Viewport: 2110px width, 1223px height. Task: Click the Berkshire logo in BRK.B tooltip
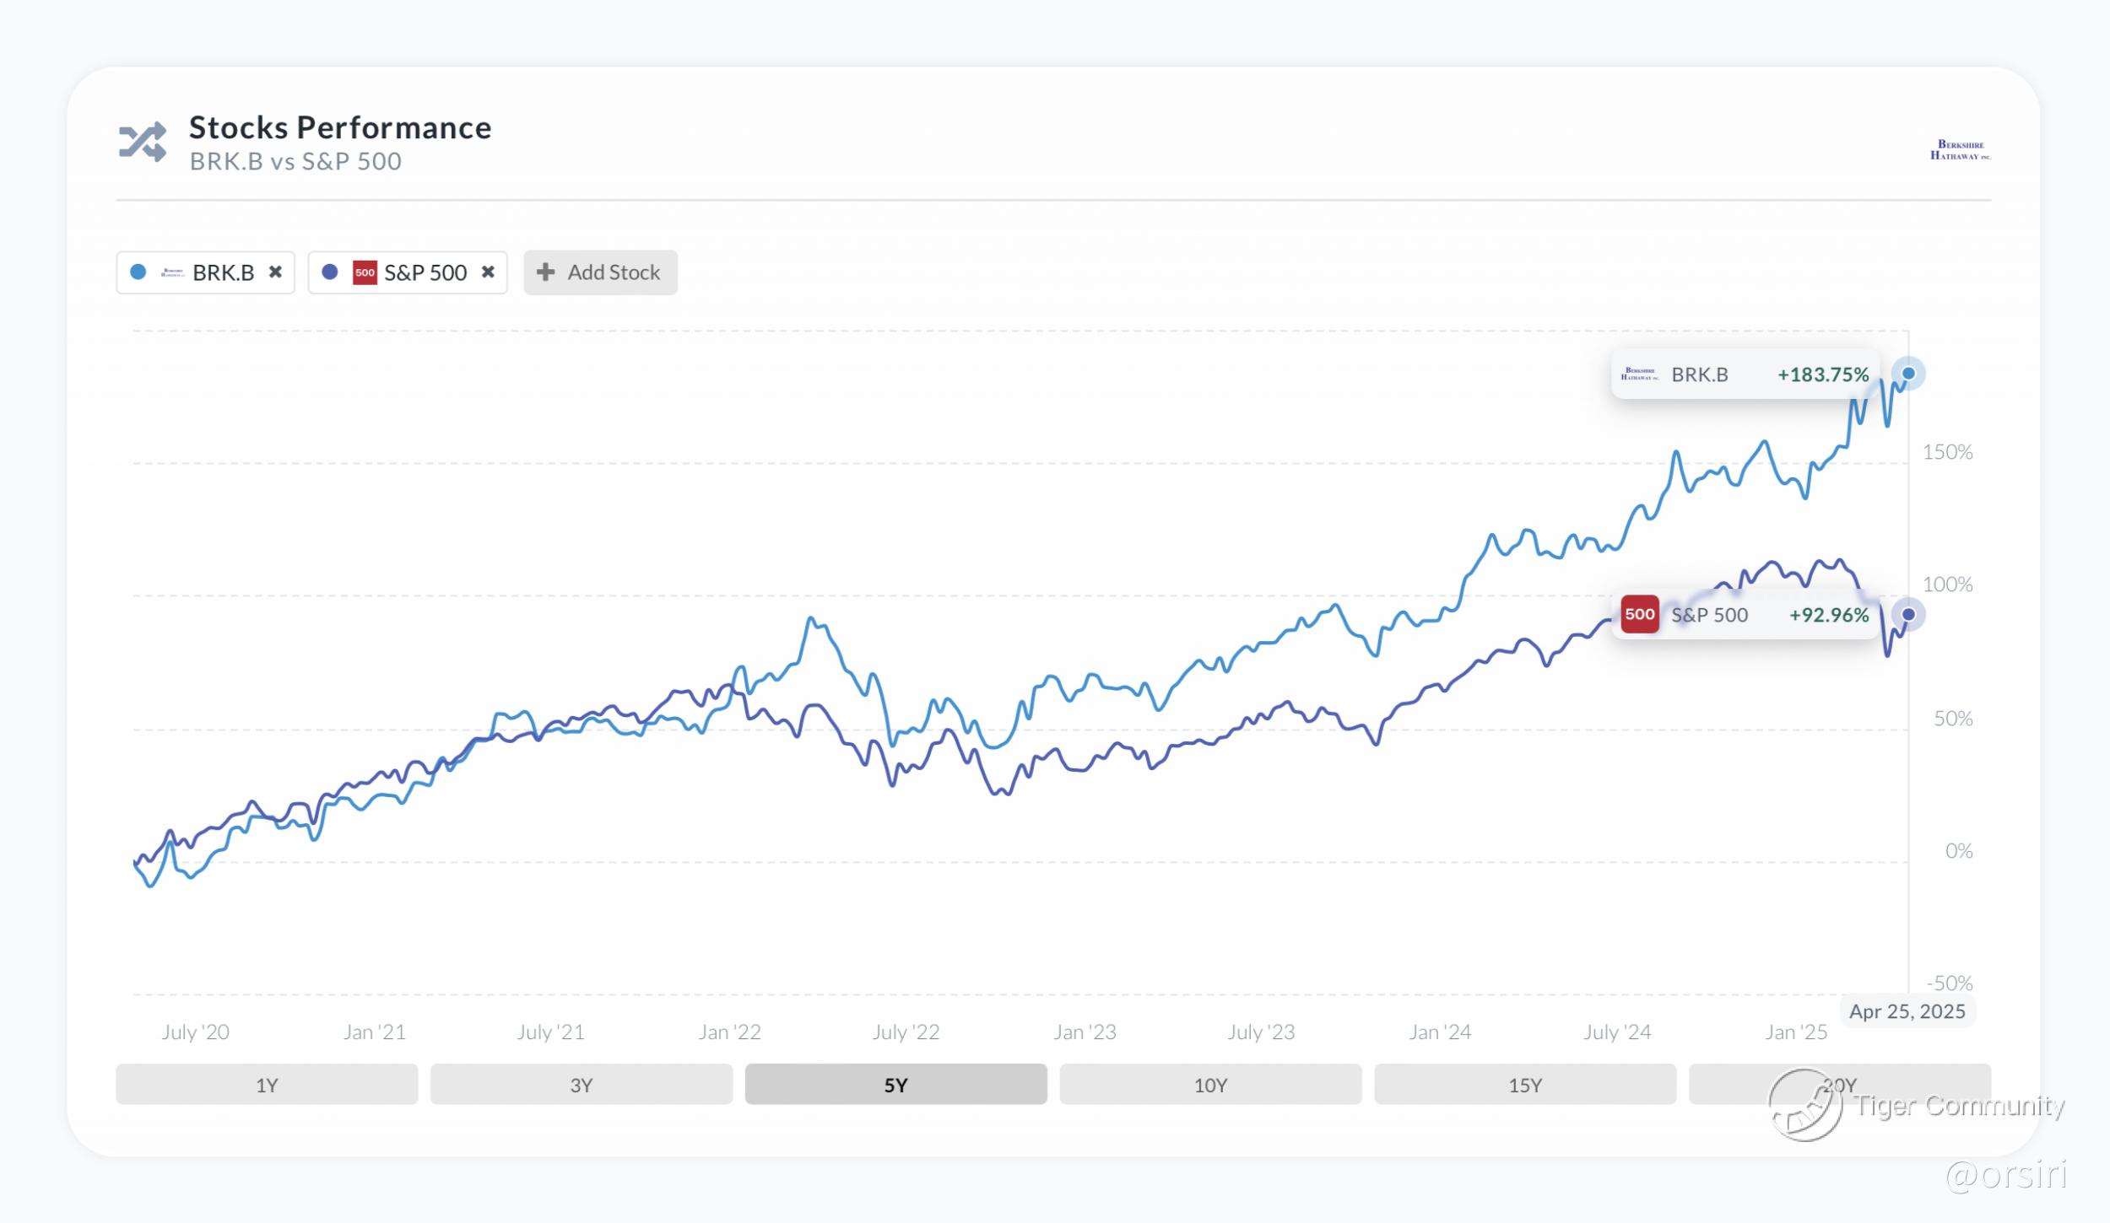coord(1640,374)
